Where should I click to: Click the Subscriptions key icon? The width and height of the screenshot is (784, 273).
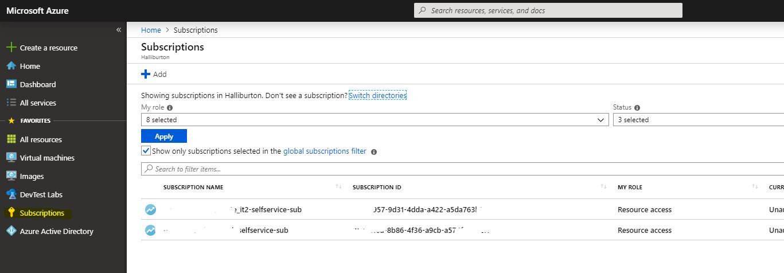(11, 213)
